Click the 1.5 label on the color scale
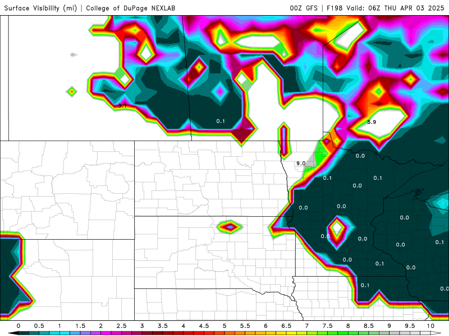 (x=80, y=326)
